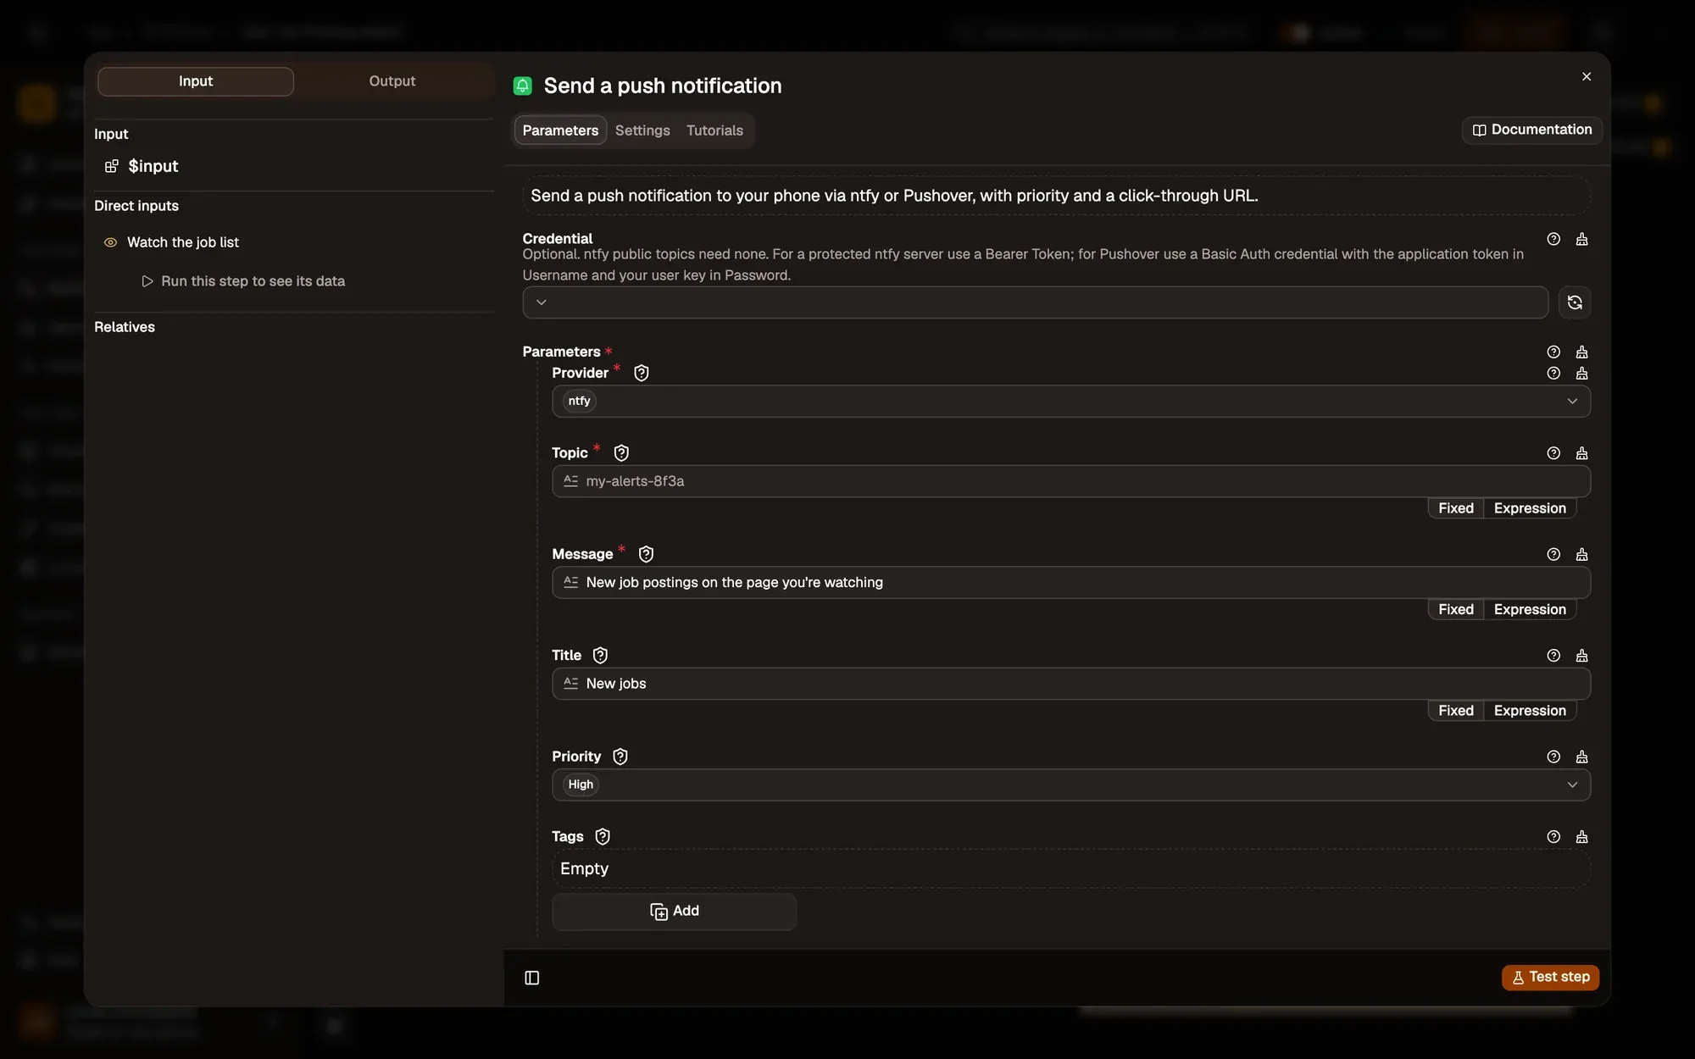Image resolution: width=1695 pixels, height=1059 pixels.
Task: Run this step to see its data
Action: pos(243,281)
